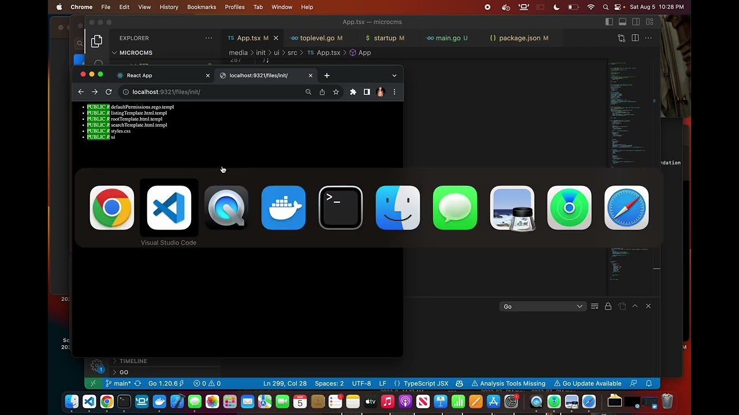
Task: Open editor more actions ellipsis in VS Code
Action: [649, 38]
